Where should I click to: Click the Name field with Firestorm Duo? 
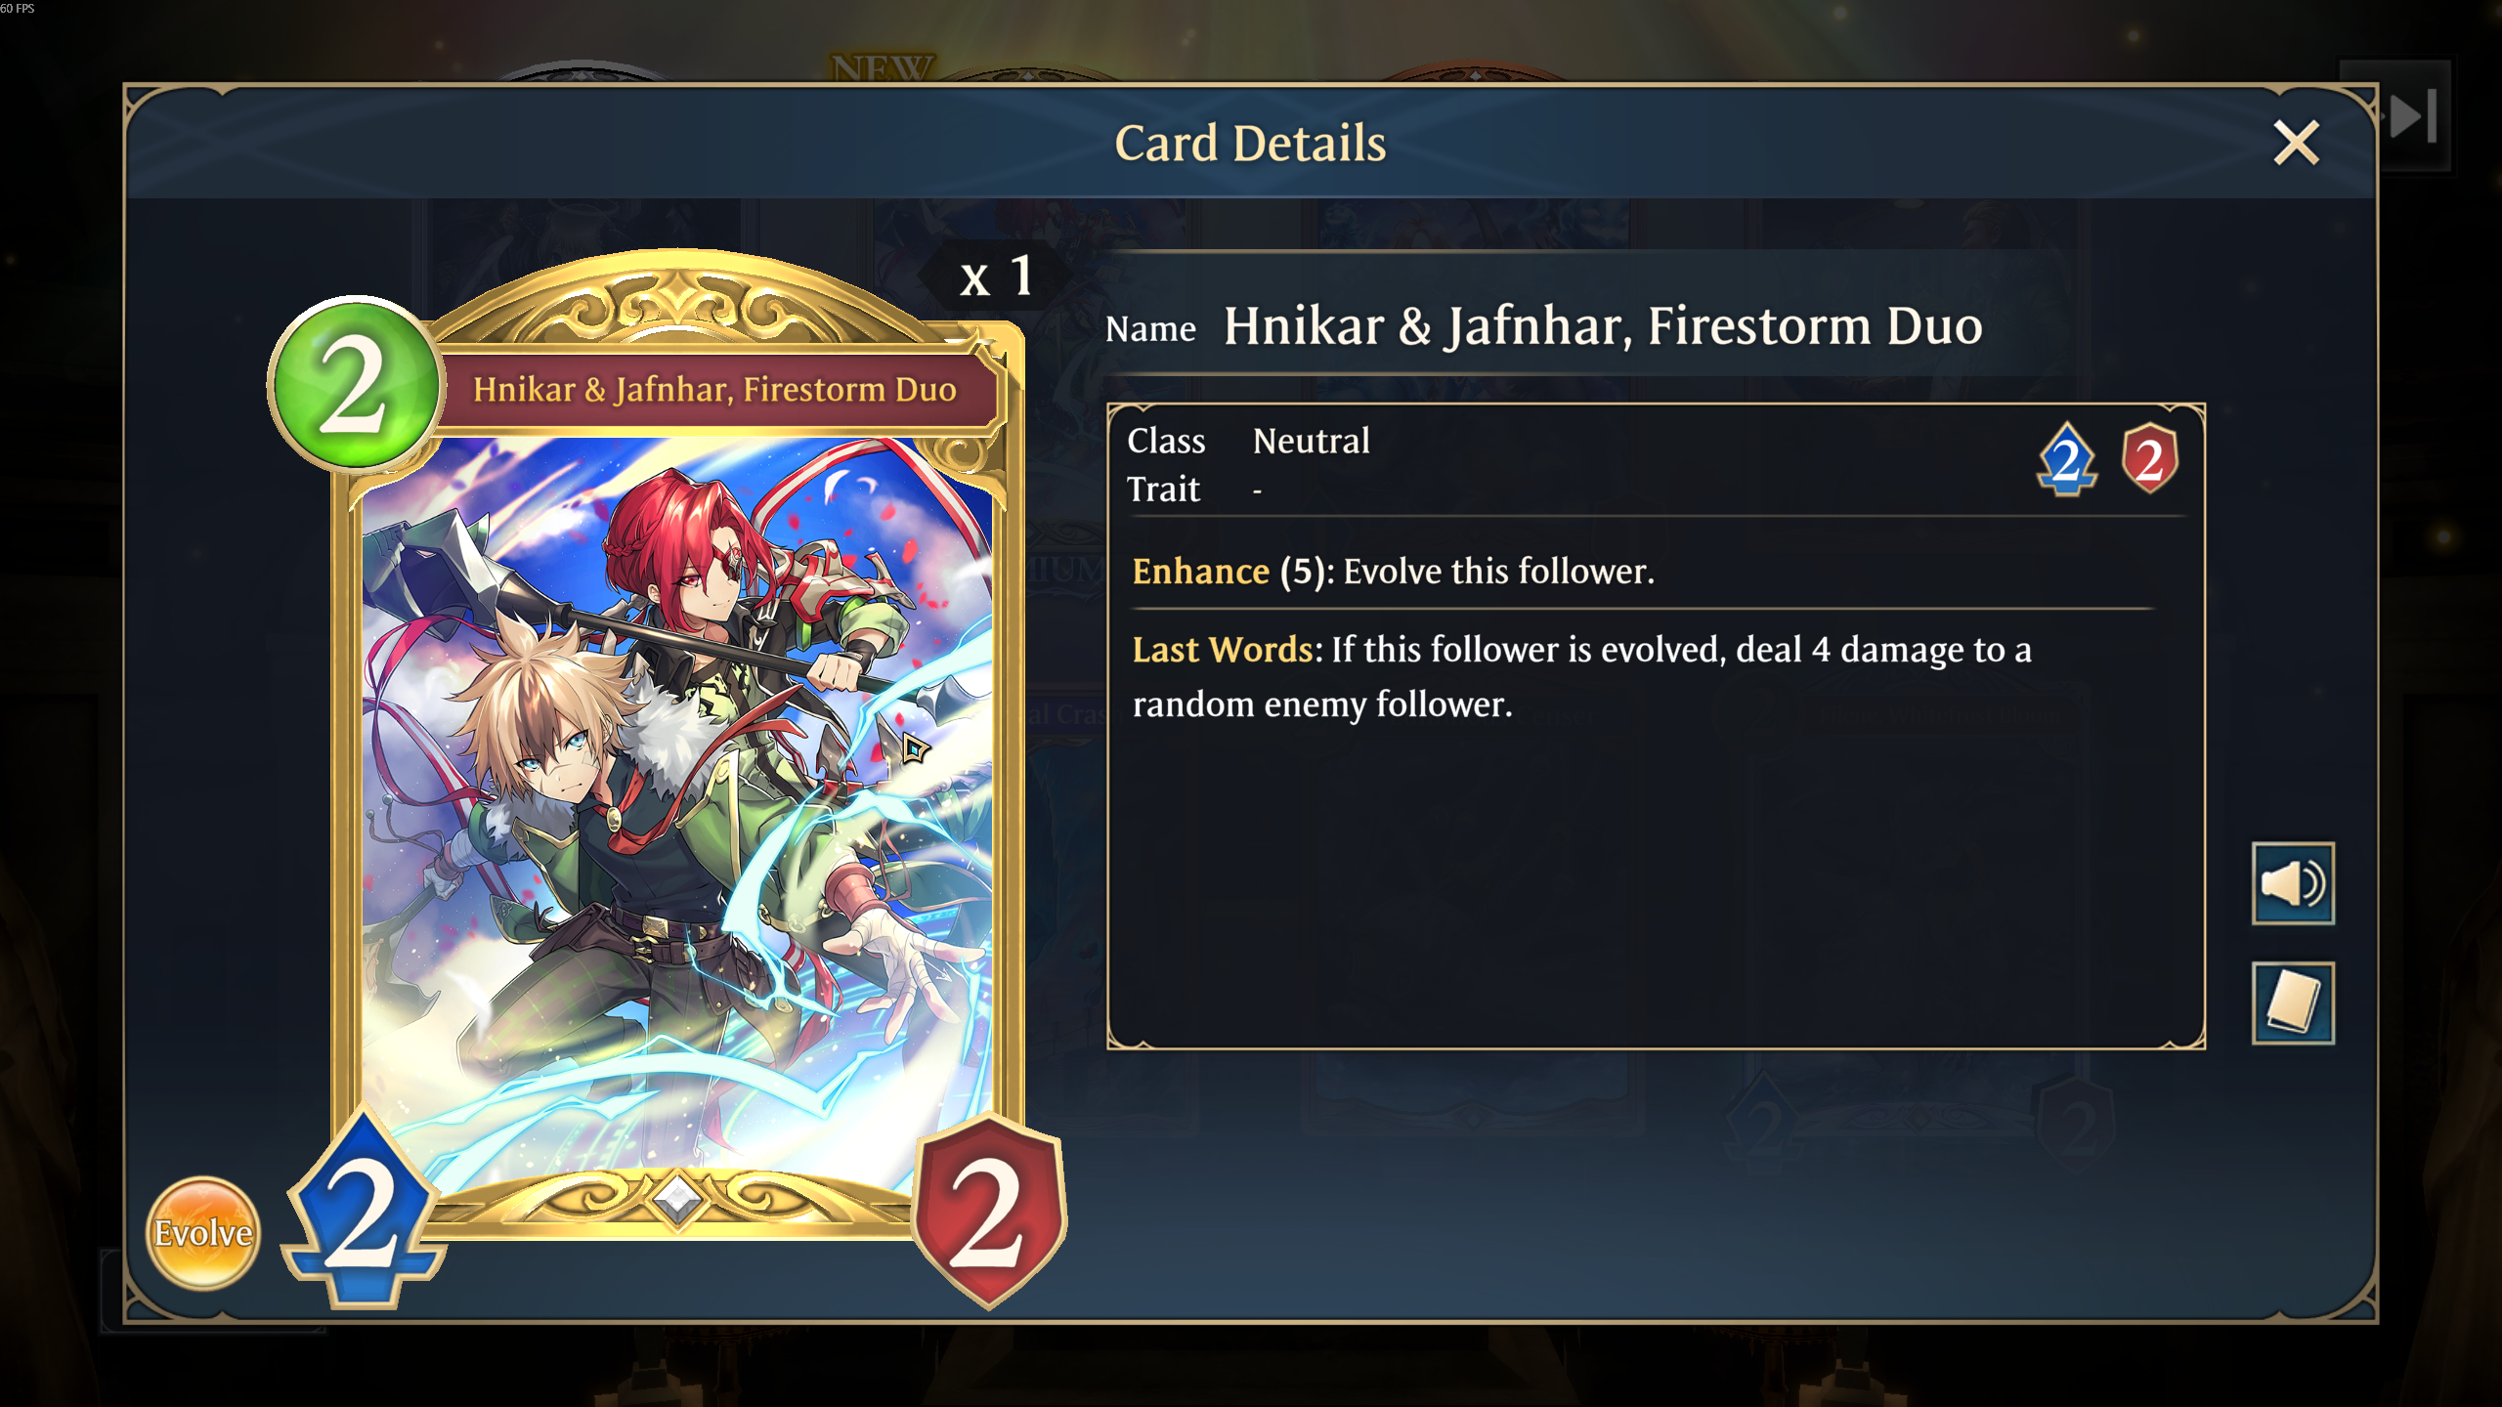1544,326
